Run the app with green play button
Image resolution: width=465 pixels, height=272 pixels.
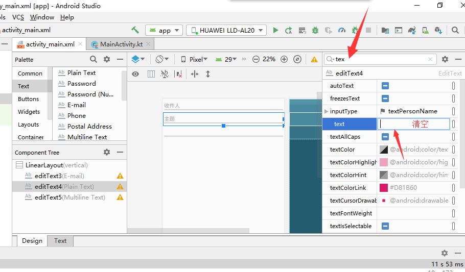(x=275, y=30)
